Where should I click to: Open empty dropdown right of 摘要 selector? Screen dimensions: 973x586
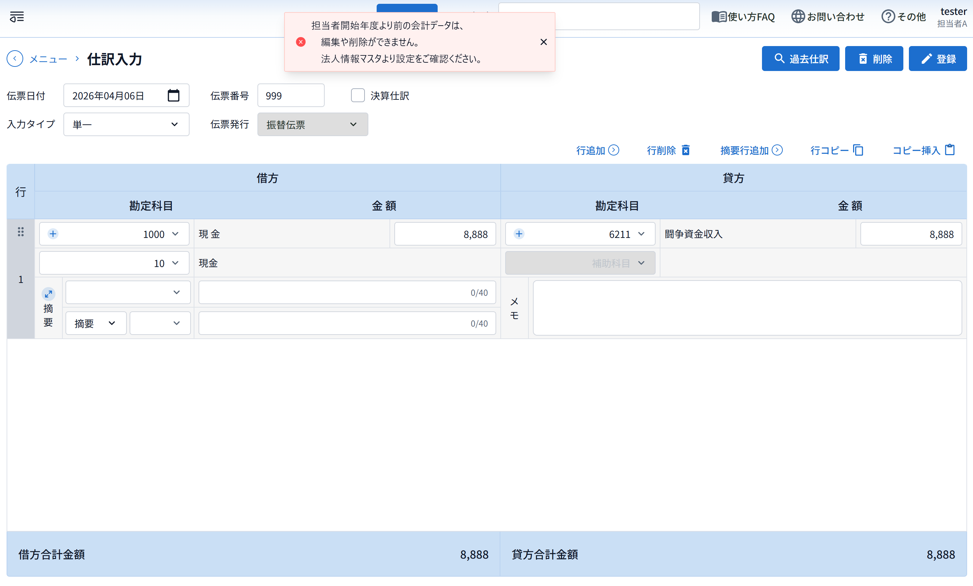(160, 323)
